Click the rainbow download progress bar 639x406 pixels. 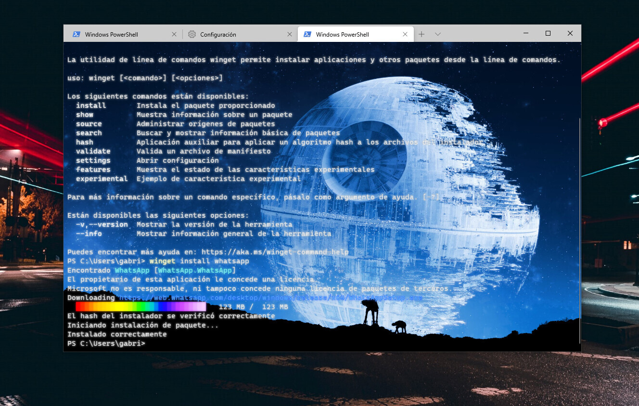(141, 307)
